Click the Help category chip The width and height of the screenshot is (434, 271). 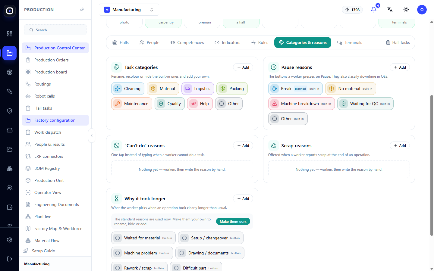[x=200, y=104]
